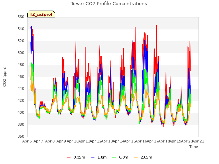Click the Apr 12 x-axis tick label
This screenshot has width=219, height=164.
click(x=95, y=141)
